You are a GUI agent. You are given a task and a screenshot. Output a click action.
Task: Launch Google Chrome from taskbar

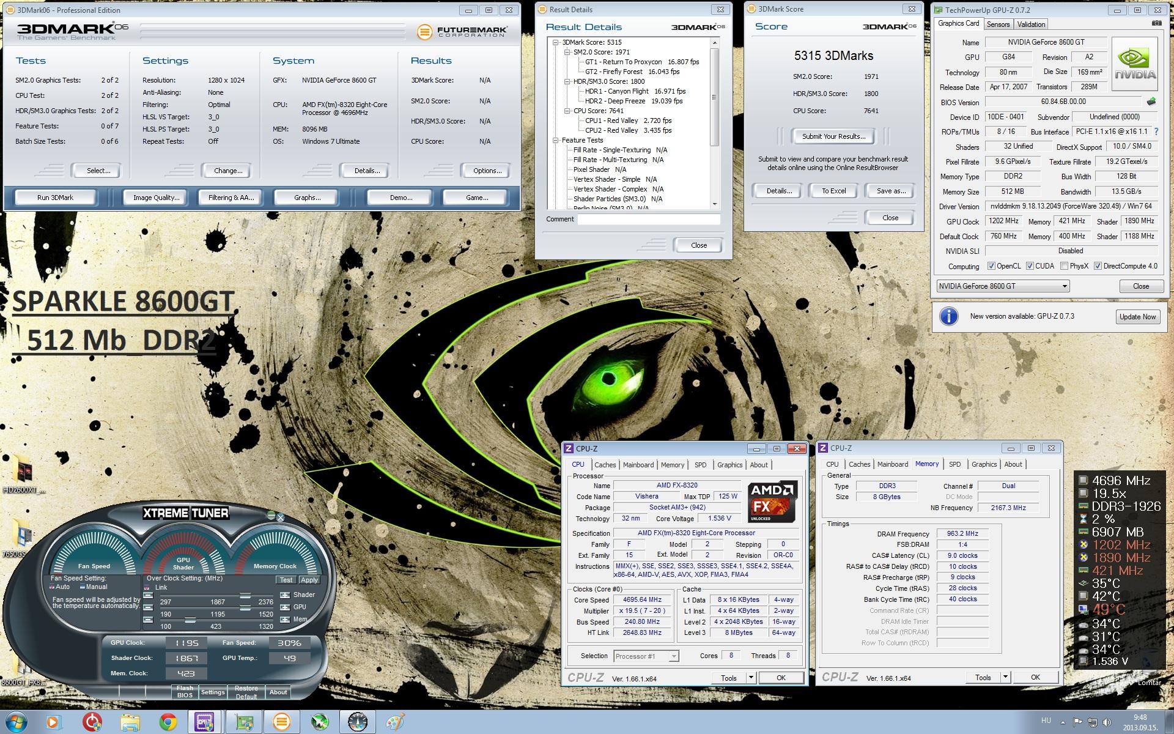tap(168, 722)
